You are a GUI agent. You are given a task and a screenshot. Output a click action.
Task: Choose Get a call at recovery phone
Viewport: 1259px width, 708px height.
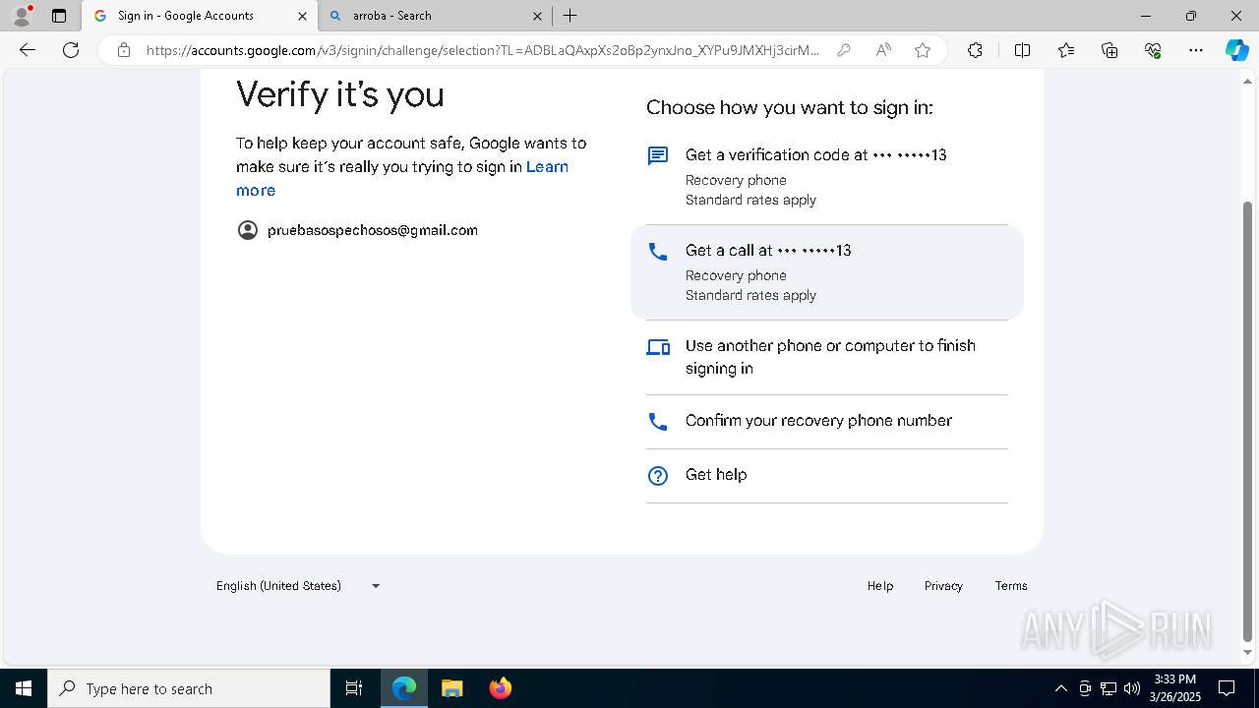[826, 272]
